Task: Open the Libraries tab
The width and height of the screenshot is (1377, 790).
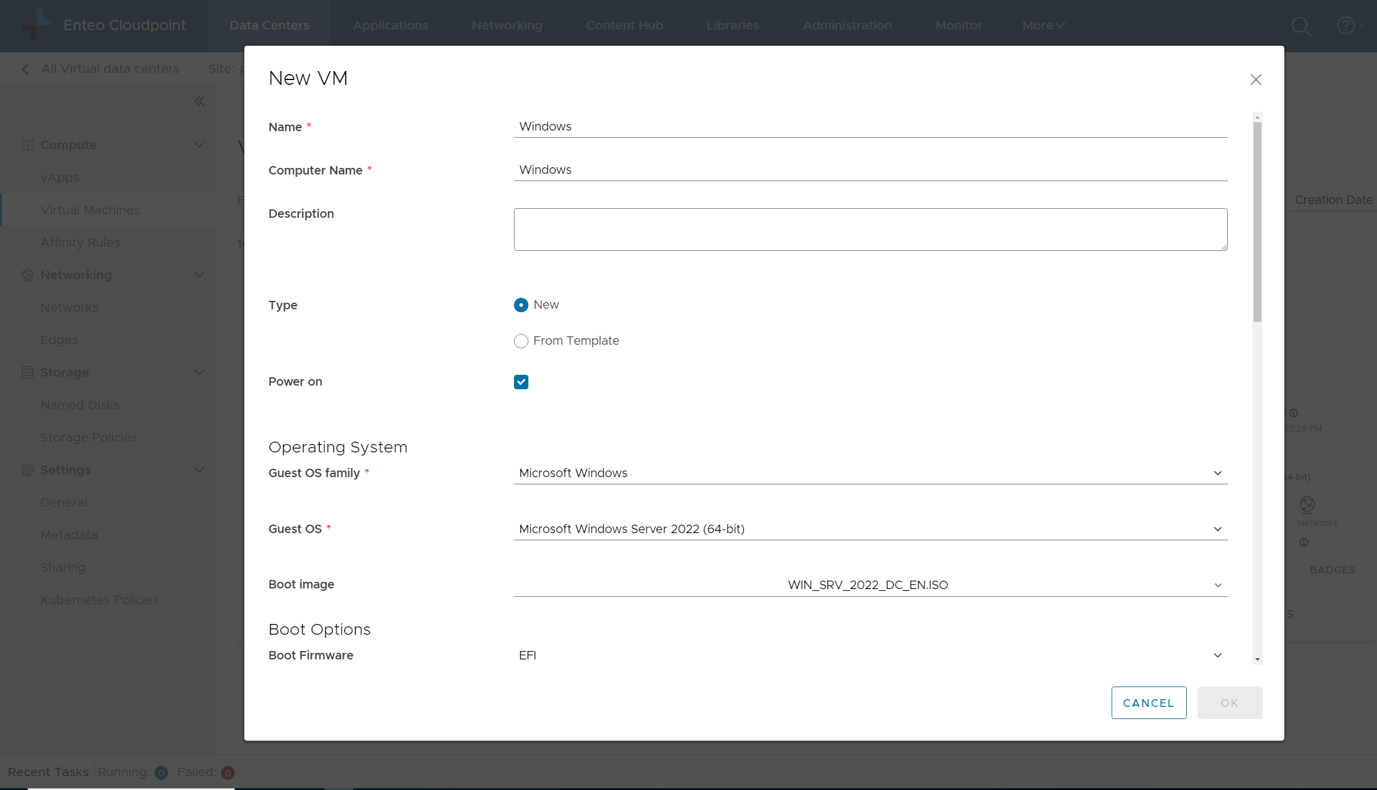Action: [x=732, y=25]
